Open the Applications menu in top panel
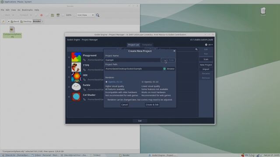 coord(10,2)
